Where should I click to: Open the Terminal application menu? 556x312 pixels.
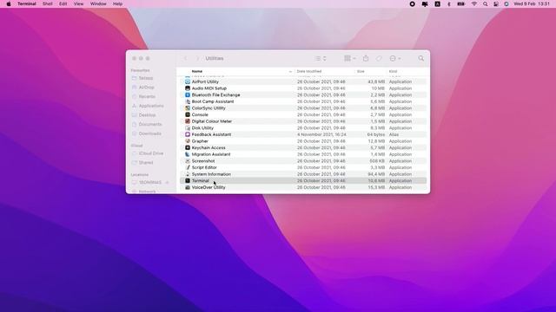coord(27,3)
